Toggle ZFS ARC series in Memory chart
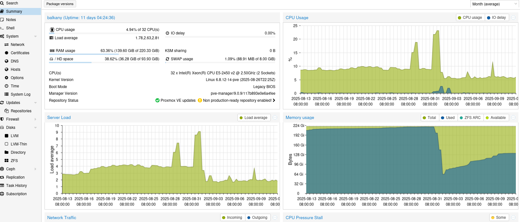The height and width of the screenshot is (222, 520). point(470,118)
